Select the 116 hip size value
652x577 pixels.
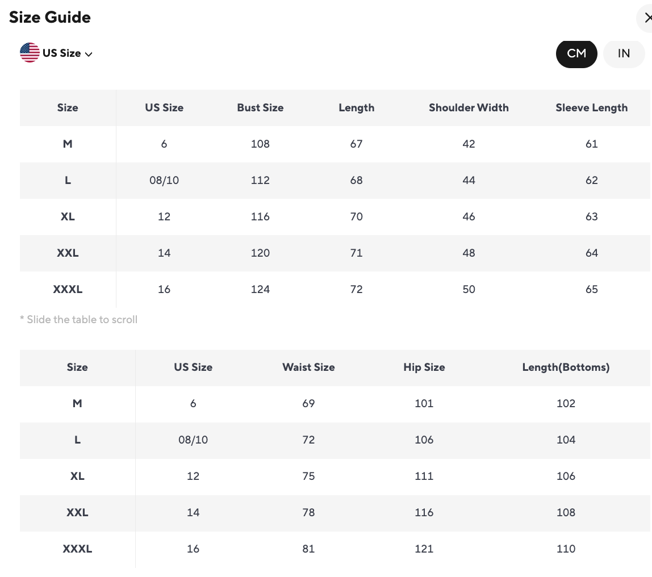[x=424, y=513]
